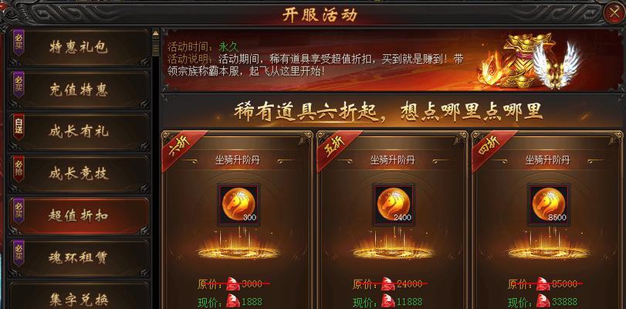The height and width of the screenshot is (309, 626).
Task: Click the red gem beside price 1888
Action: [233, 301]
